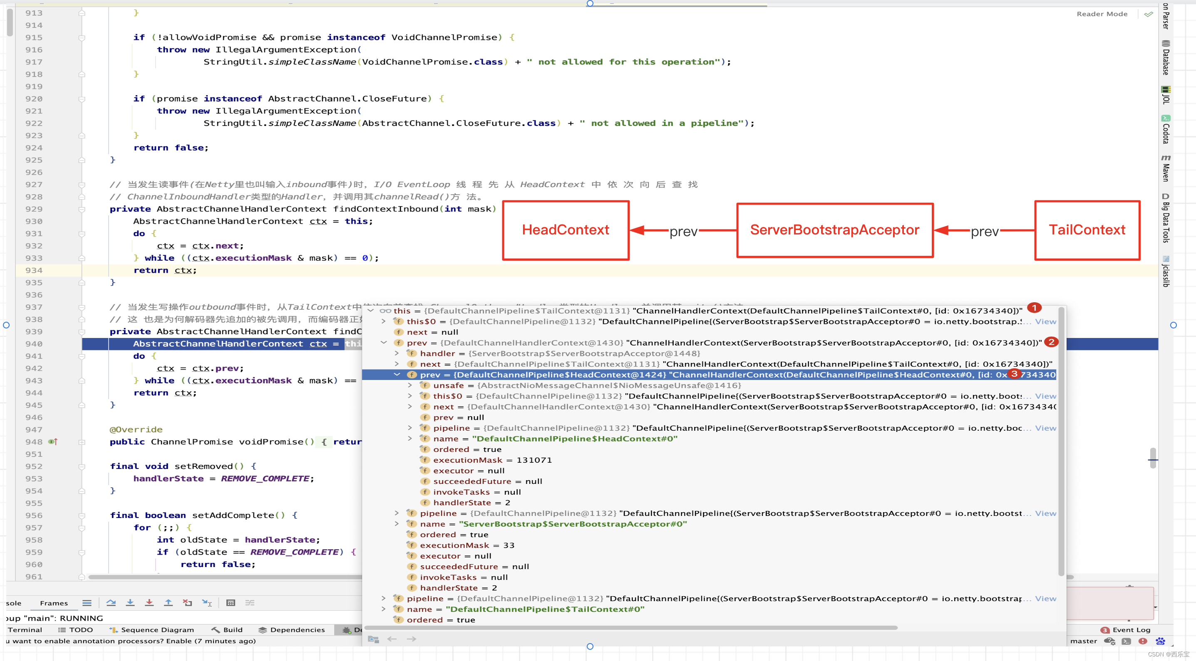The image size is (1196, 661).
Task: Click the Step Into debugger icon
Action: [x=130, y=602]
